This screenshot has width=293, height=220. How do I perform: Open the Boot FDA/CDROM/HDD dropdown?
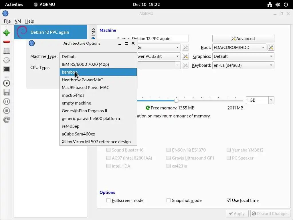[x=239, y=48]
